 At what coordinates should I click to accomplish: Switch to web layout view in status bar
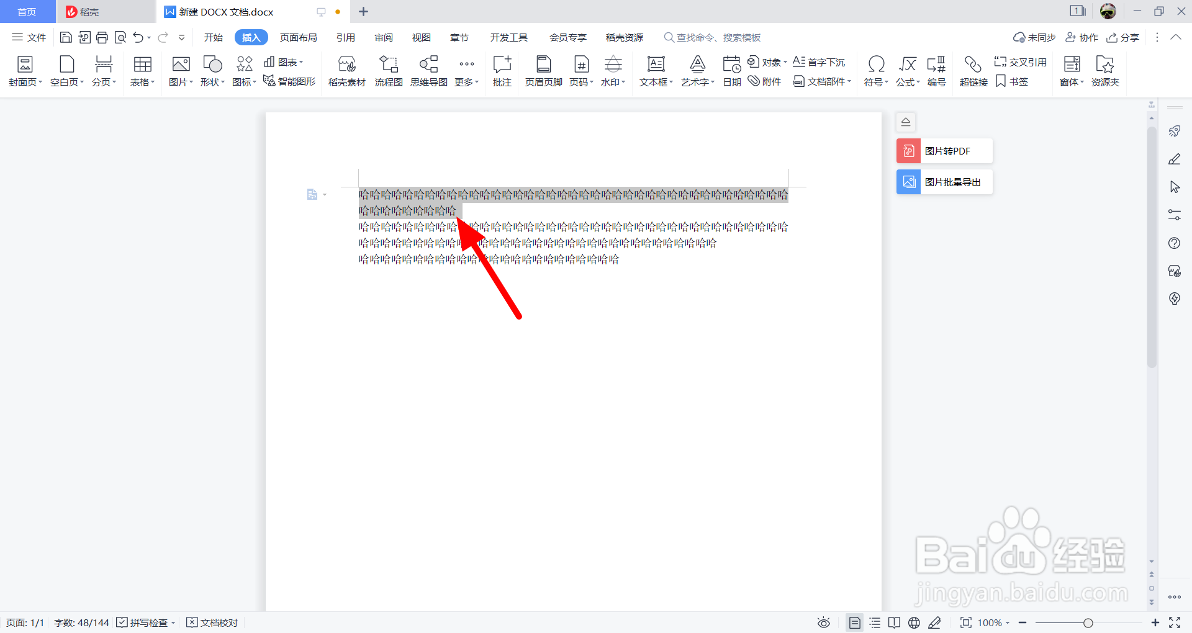pos(914,622)
